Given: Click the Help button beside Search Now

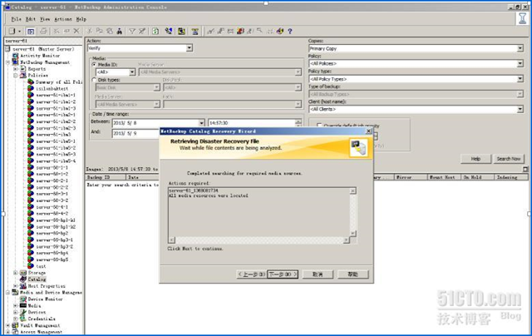Looking at the screenshot, I should 475,159.
